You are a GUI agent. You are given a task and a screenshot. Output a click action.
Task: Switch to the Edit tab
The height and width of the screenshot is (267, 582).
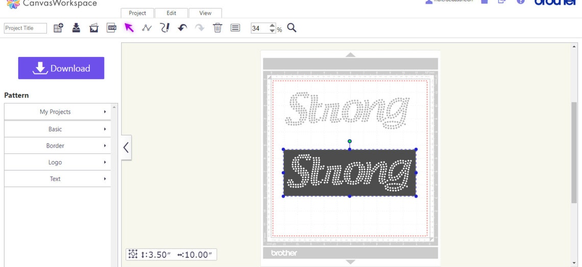[171, 13]
